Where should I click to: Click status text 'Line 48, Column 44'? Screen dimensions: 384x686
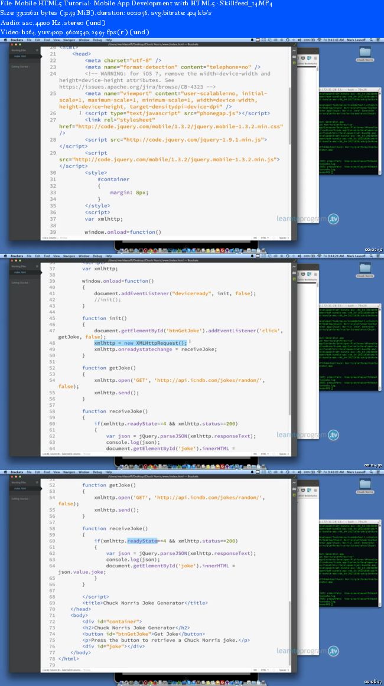tap(51, 454)
